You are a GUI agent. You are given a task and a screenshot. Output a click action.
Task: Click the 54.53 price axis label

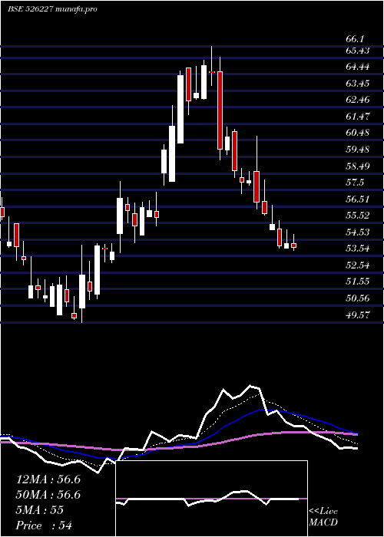[358, 232]
